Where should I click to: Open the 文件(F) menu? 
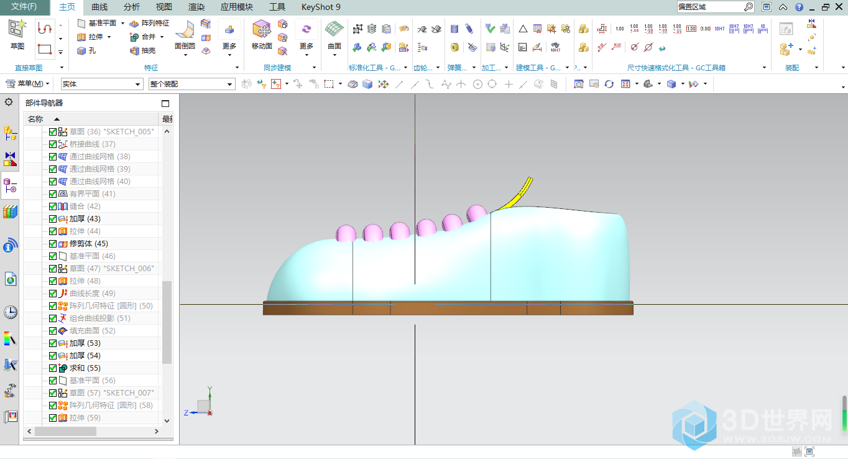click(24, 7)
